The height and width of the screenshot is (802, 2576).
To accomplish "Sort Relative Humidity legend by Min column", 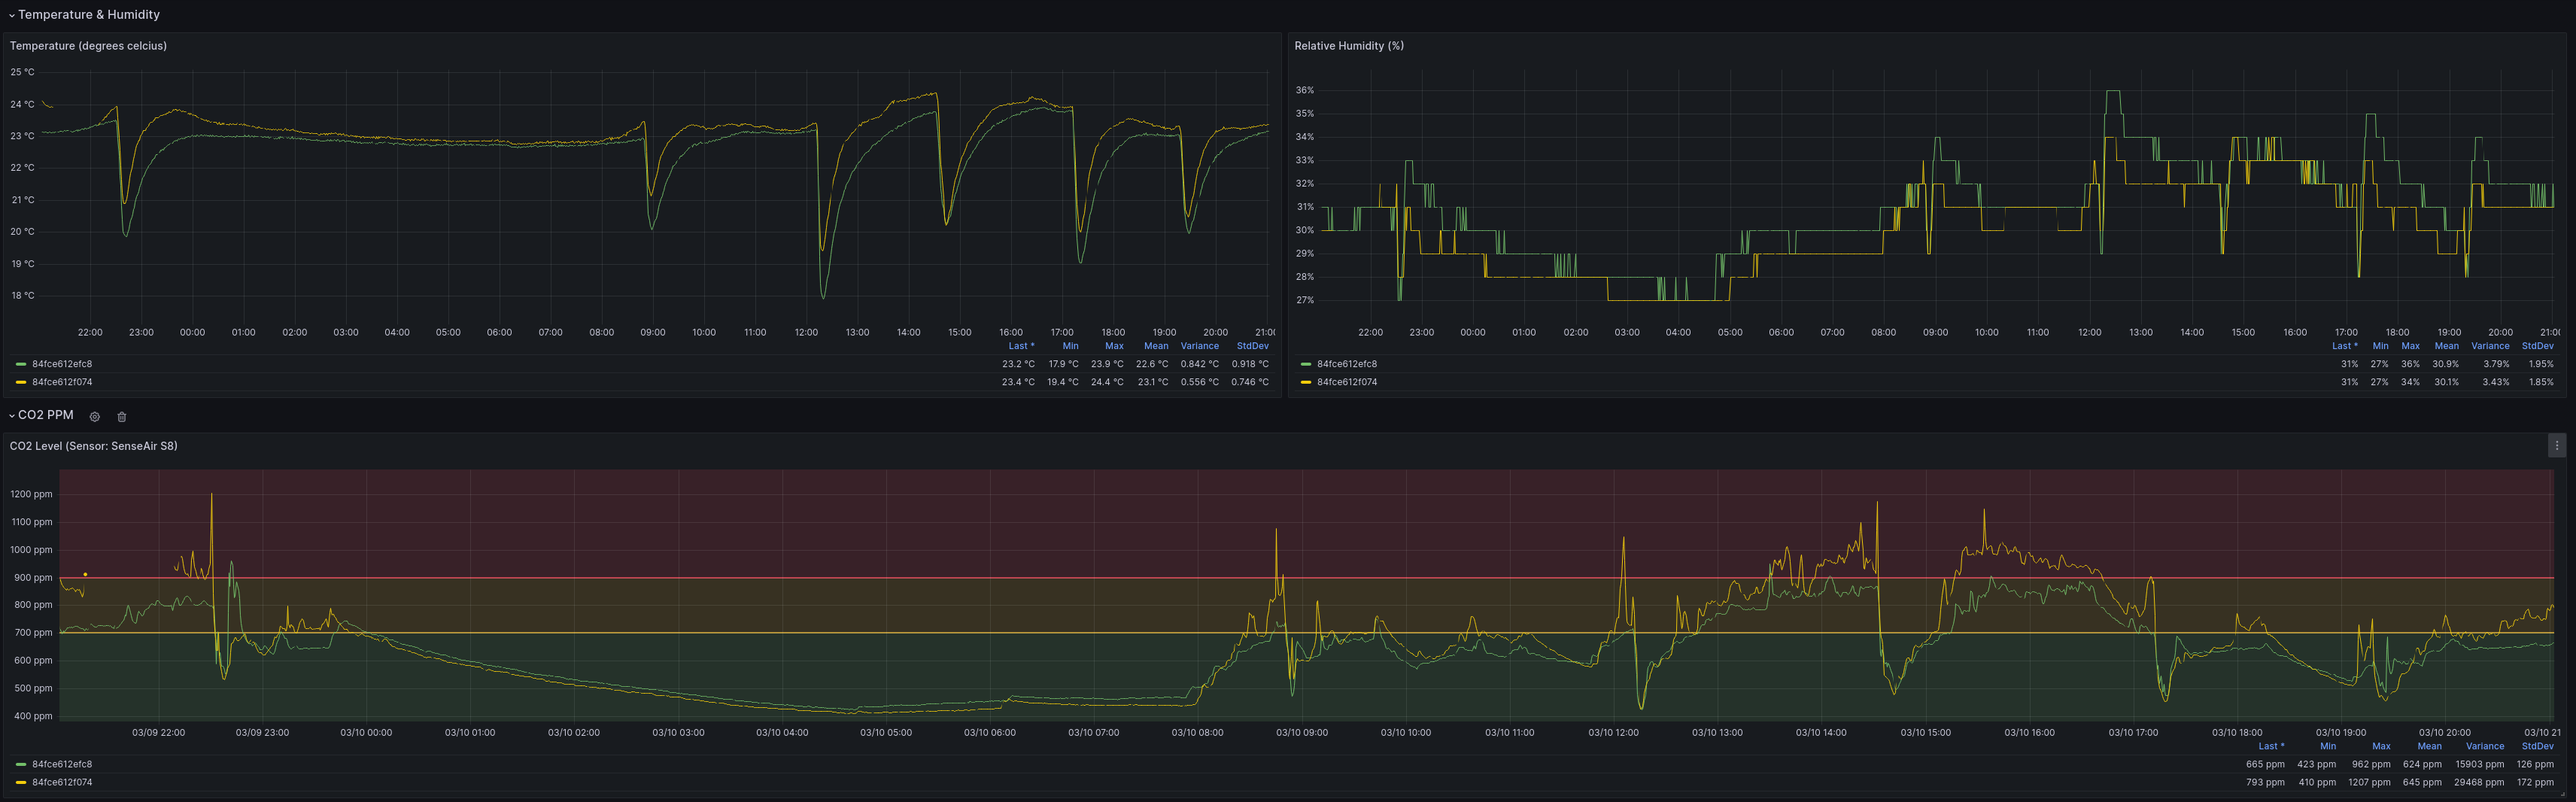I will [x=2380, y=346].
